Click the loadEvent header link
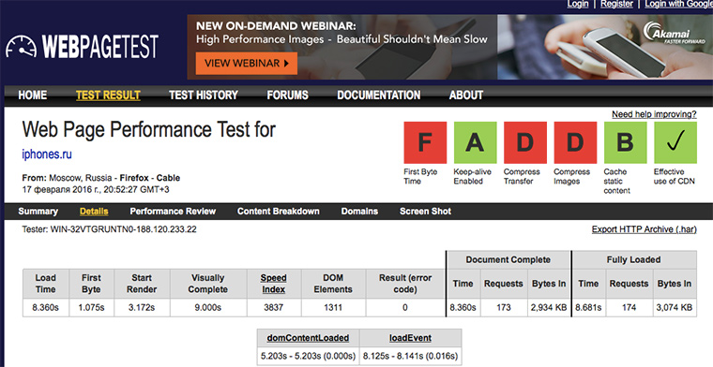This screenshot has height=367, width=713. click(x=410, y=338)
